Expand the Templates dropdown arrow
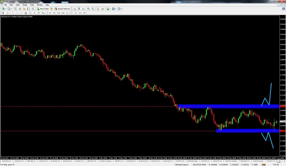The width and height of the screenshot is (286, 166). (x=121, y=9)
